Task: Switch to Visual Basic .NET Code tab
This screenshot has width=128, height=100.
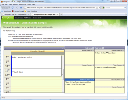Action: [23, 18]
